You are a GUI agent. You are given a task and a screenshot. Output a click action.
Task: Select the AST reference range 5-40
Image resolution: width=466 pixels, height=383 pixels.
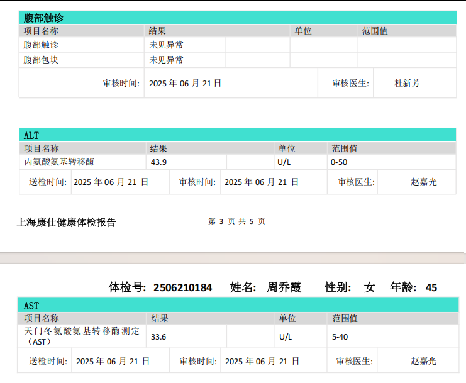coord(340,336)
